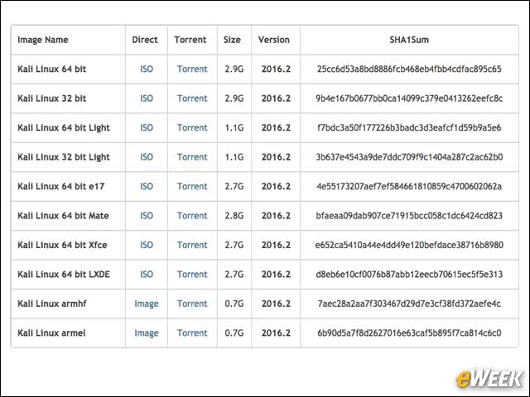Download the Kali Linux 64 bit ISO
Image resolution: width=530 pixels, height=397 pixels.
coord(147,69)
